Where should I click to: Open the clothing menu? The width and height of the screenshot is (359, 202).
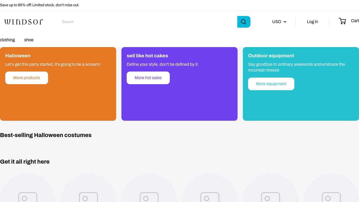[x=7, y=40]
